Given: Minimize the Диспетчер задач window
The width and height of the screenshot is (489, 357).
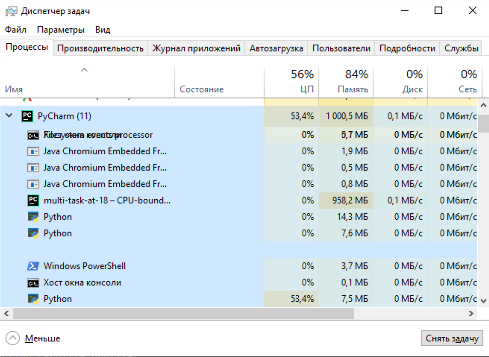Looking at the screenshot, I should 405,11.
